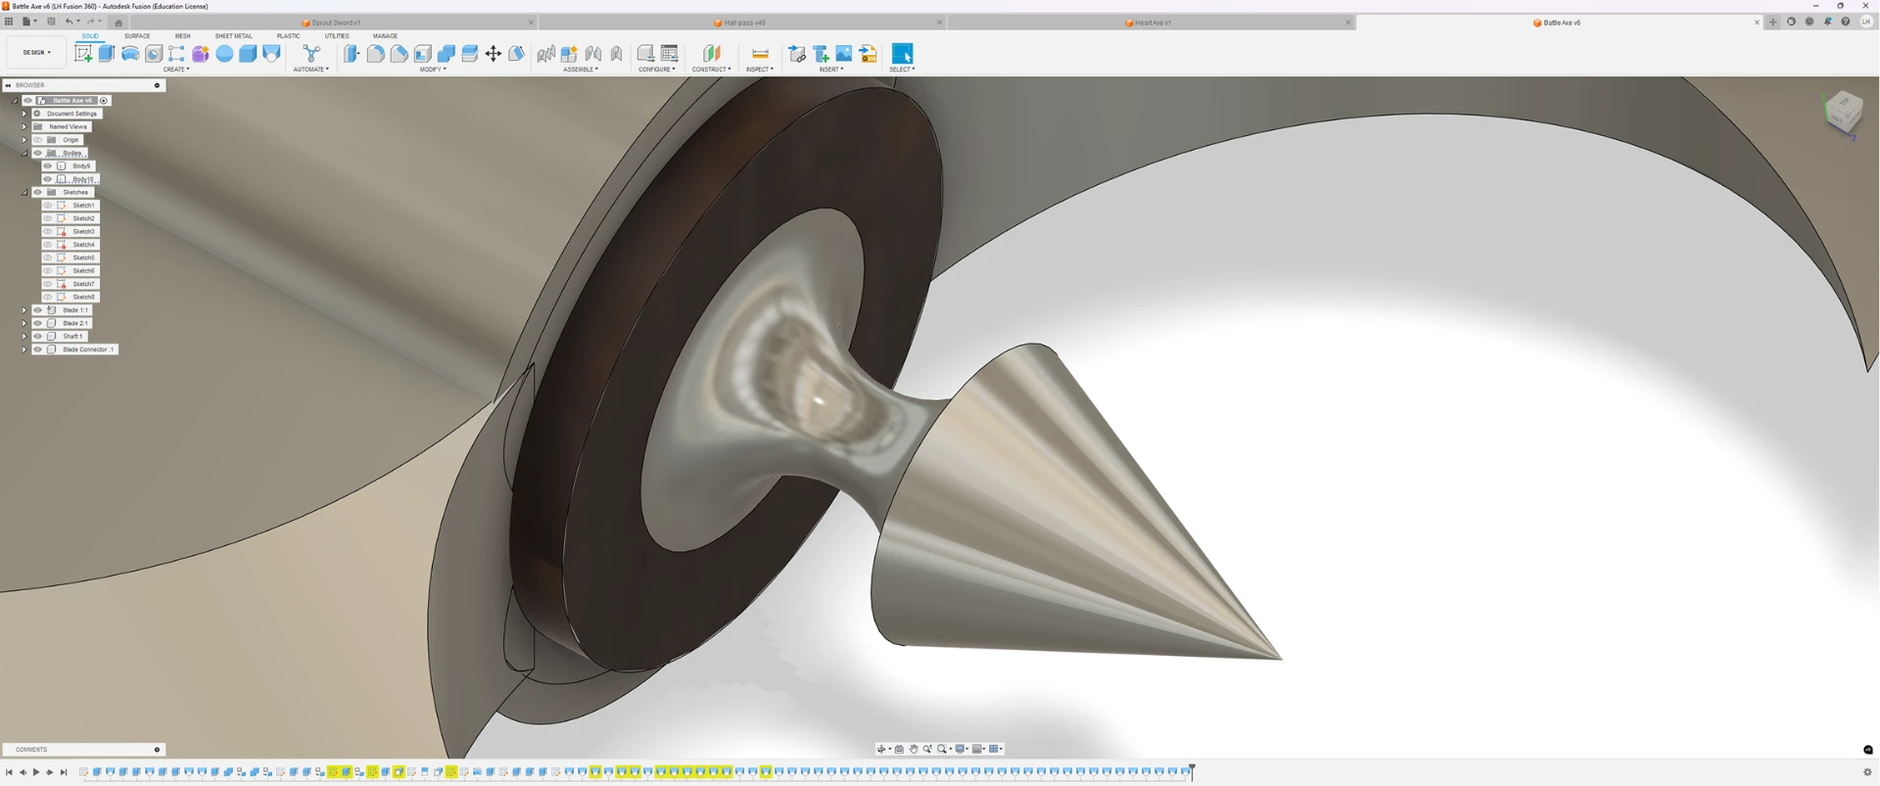Select the Move/Copy tool
The width and height of the screenshot is (1880, 786).
pos(493,54)
